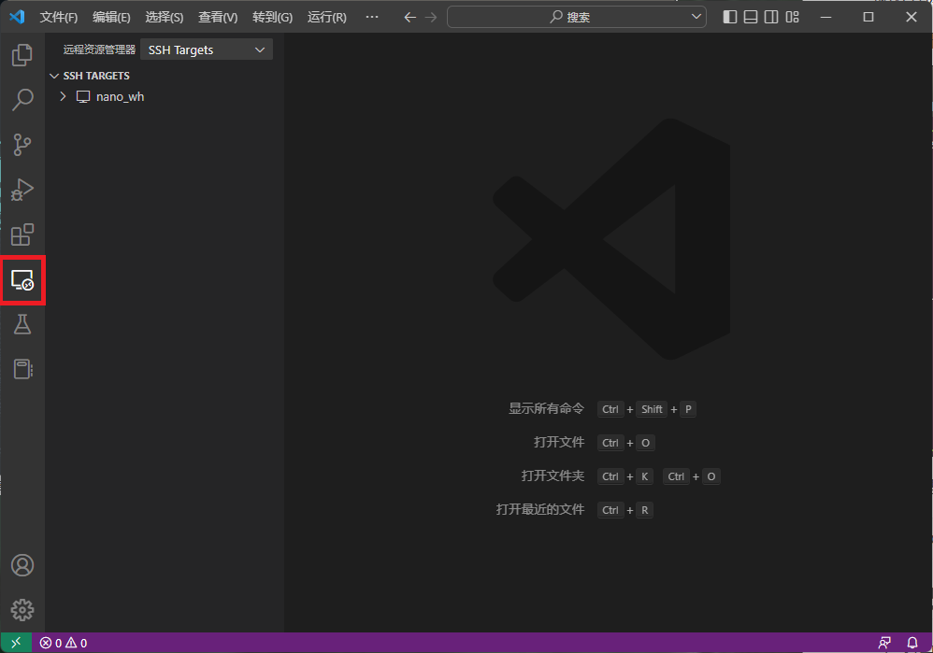Open the Manage gear icon

point(22,610)
